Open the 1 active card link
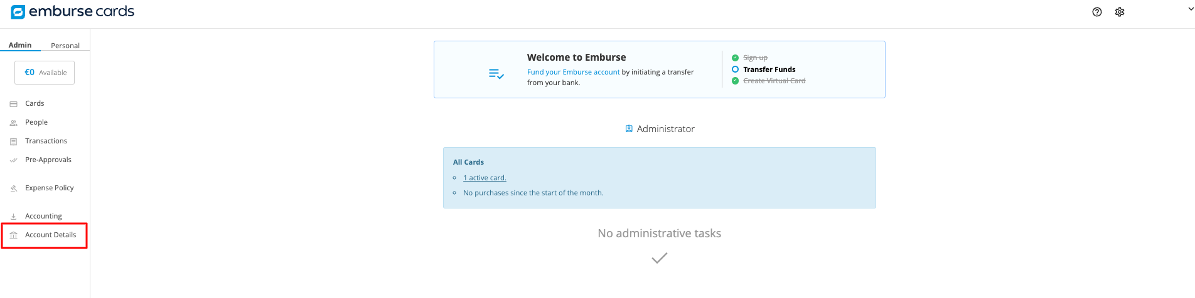The height and width of the screenshot is (298, 1195). [485, 178]
